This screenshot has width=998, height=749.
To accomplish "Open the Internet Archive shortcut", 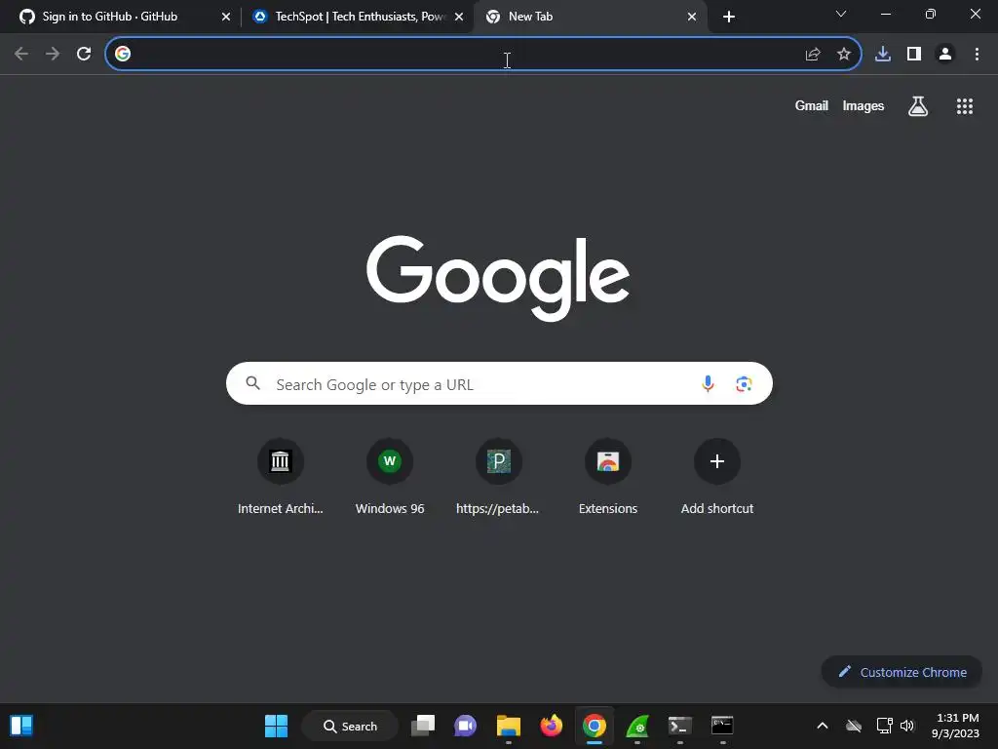I will click(280, 477).
